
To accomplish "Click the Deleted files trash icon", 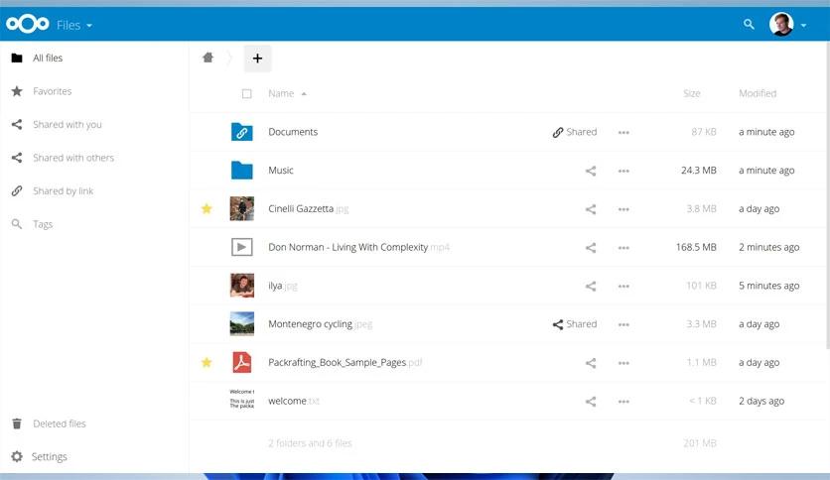I will click(x=17, y=423).
